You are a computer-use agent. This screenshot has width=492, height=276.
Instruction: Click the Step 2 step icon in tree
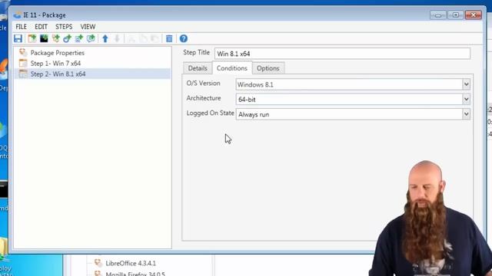23,74
